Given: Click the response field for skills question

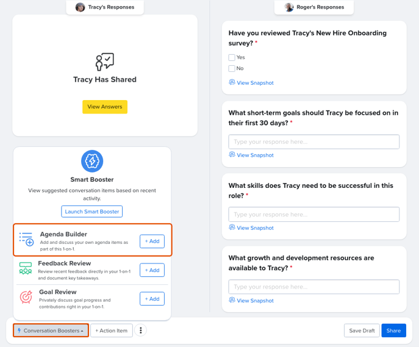Looking at the screenshot, I should click(x=313, y=214).
